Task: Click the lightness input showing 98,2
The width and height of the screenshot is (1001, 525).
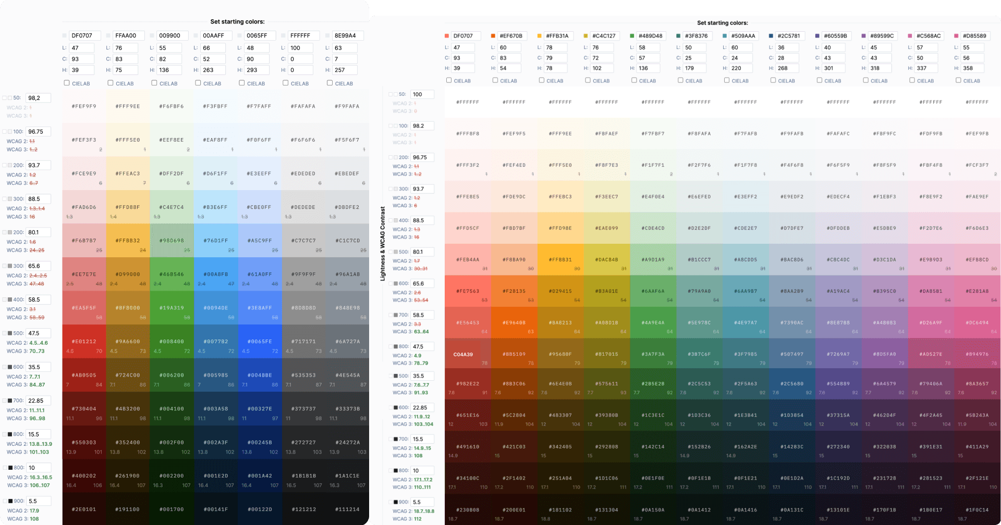Action: [x=38, y=98]
